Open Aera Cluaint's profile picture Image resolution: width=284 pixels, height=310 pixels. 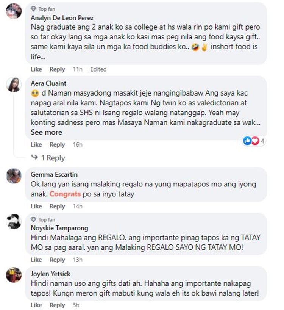pyautogui.click(x=14, y=85)
